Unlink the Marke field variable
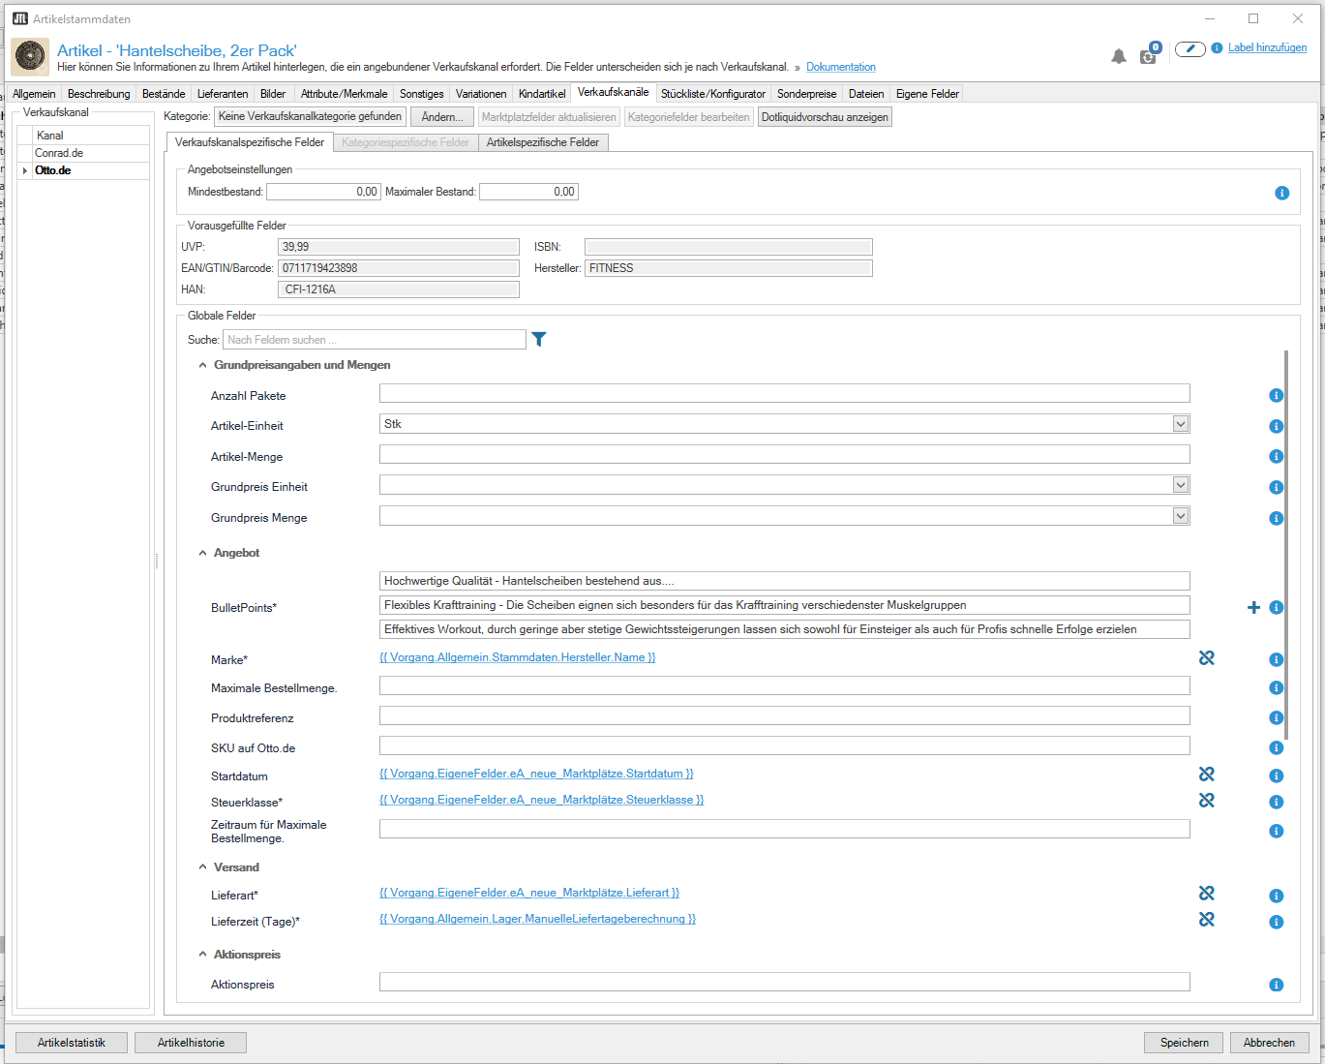This screenshot has height=1064, width=1325. pyautogui.click(x=1206, y=658)
